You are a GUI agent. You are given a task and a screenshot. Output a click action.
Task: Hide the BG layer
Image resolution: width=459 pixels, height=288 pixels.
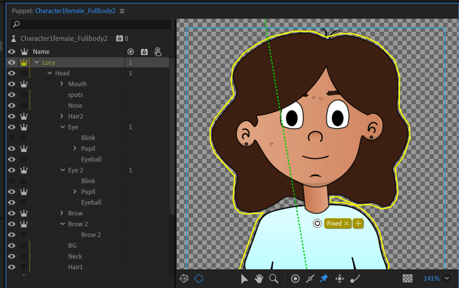coord(12,245)
